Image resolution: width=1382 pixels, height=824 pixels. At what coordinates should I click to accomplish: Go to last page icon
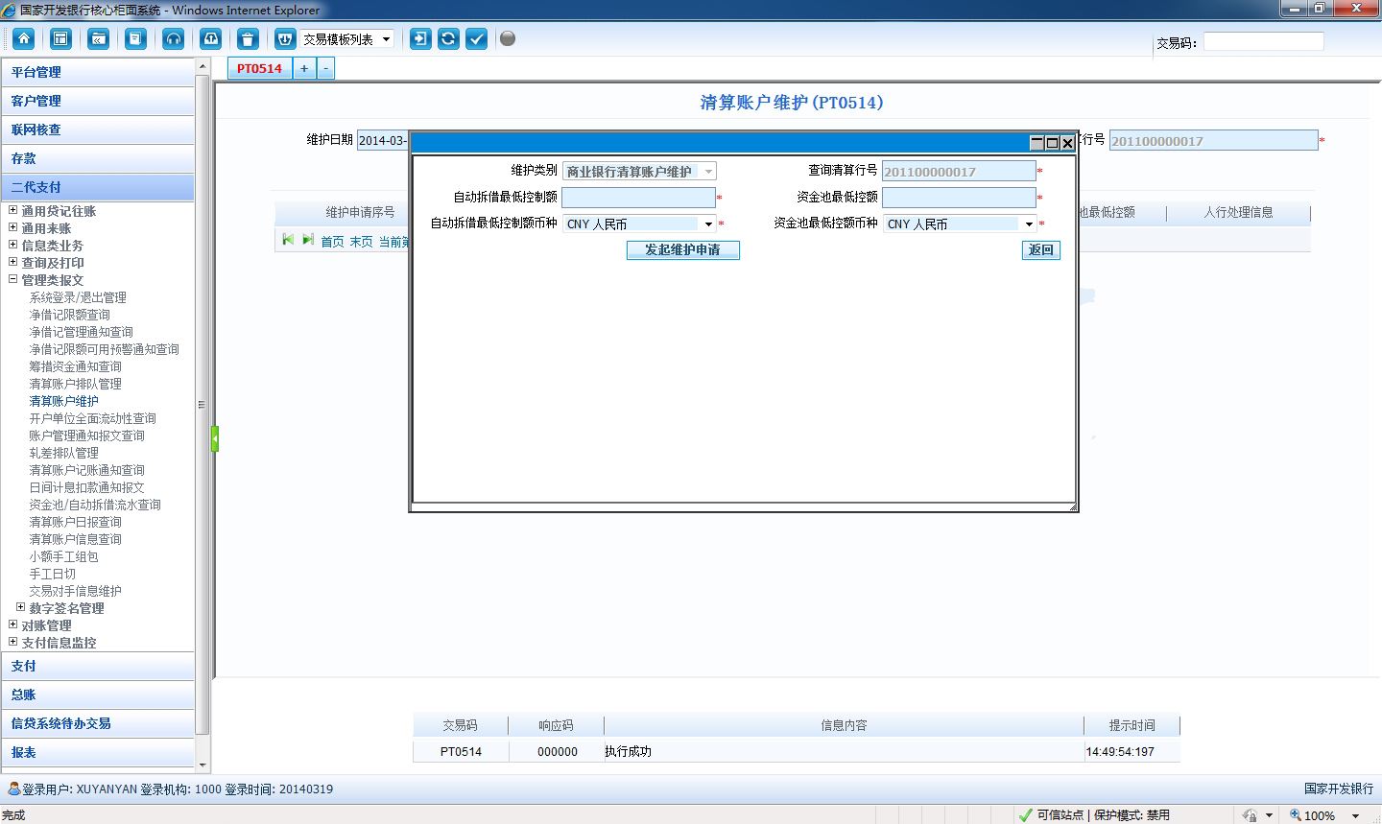tap(307, 239)
